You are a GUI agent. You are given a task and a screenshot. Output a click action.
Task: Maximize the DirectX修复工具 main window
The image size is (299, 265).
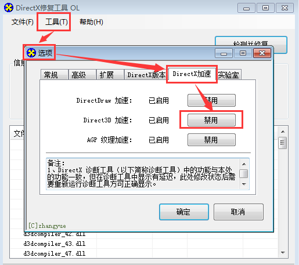(x=265, y=8)
